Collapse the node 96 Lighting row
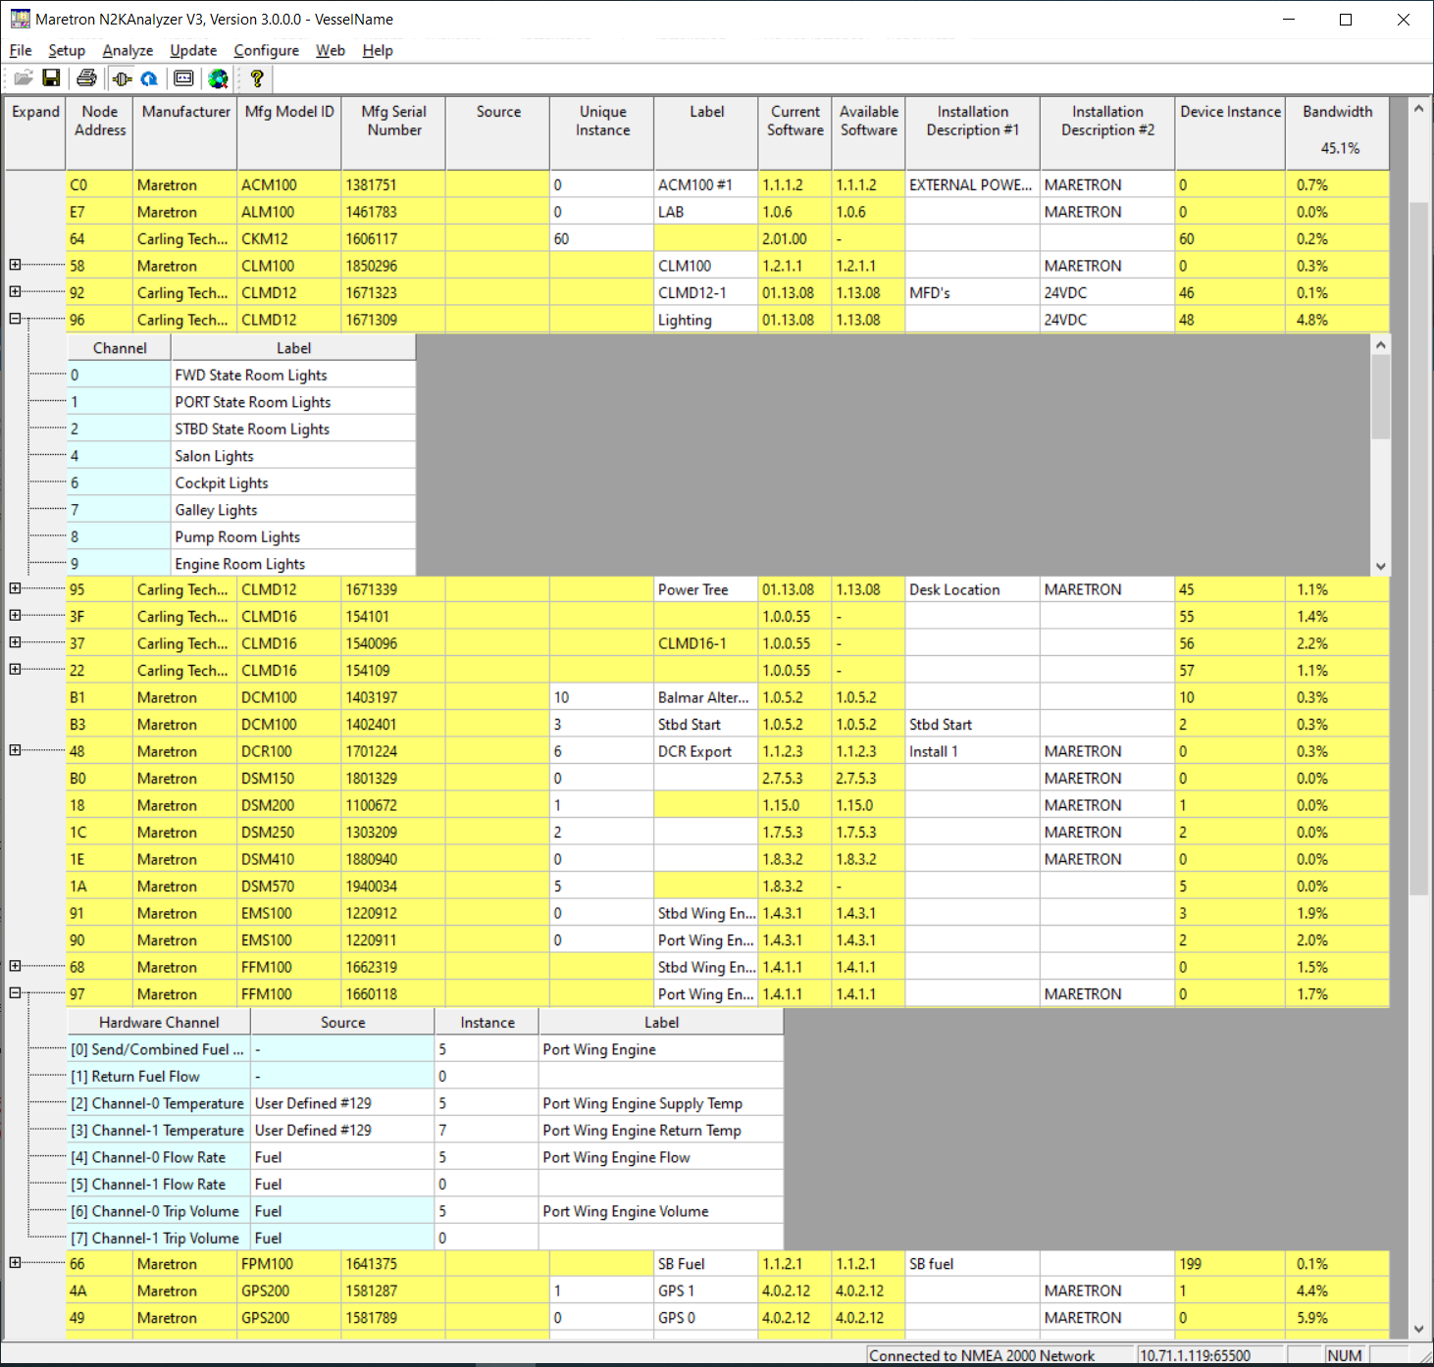The width and height of the screenshot is (1434, 1367). coord(15,319)
